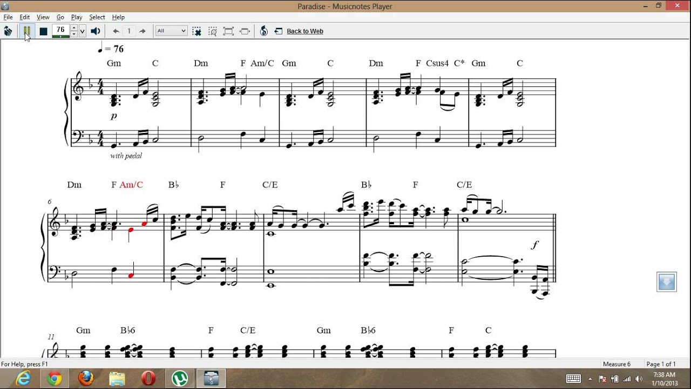
Task: Open uTorrent from the taskbar
Action: [x=179, y=379]
